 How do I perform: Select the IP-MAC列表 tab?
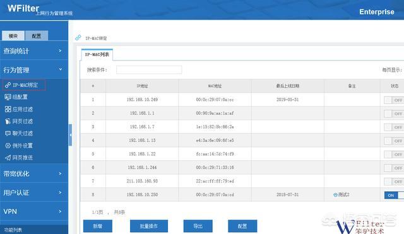(97, 55)
